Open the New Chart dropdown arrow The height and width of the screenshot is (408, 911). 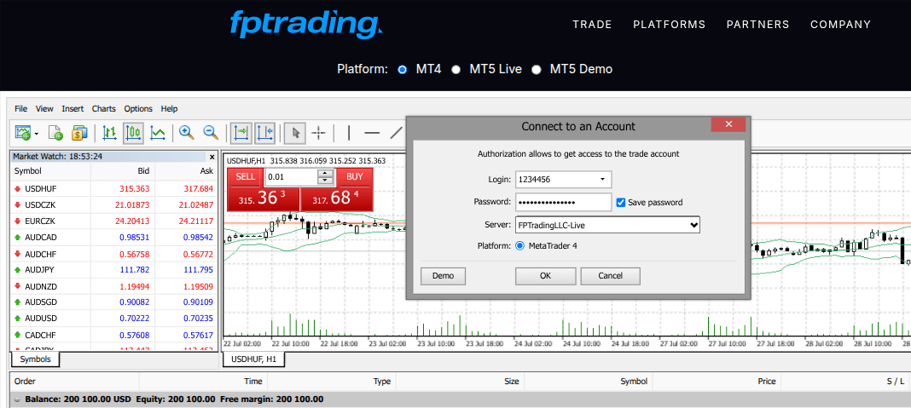coord(37,134)
